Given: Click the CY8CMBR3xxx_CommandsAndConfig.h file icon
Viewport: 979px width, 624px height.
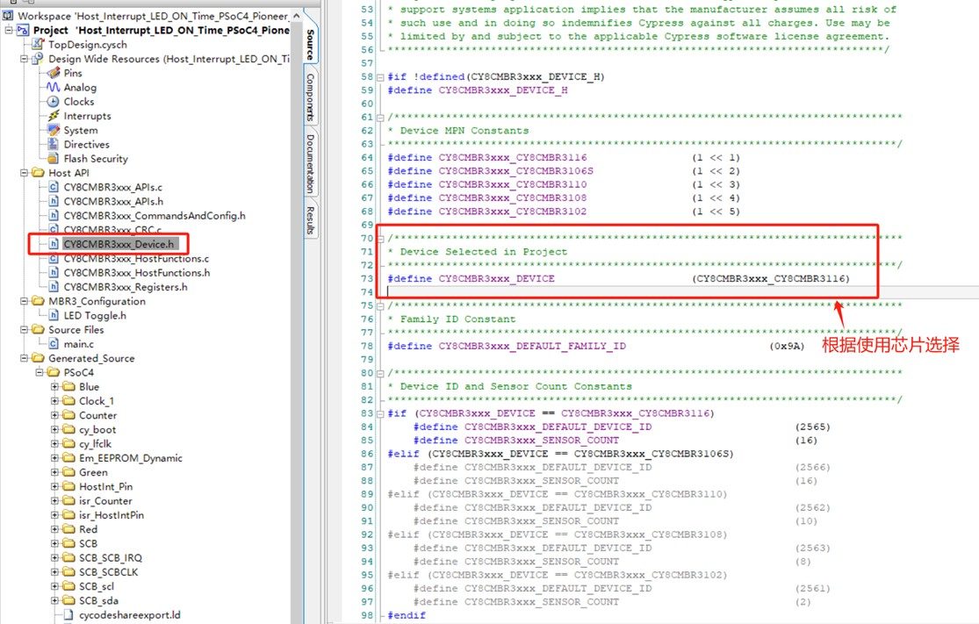Looking at the screenshot, I should click(54, 216).
